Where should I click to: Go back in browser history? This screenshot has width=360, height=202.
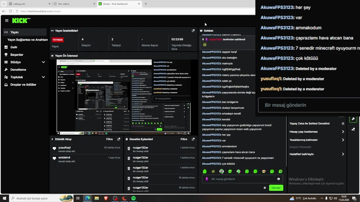tap(4, 11)
